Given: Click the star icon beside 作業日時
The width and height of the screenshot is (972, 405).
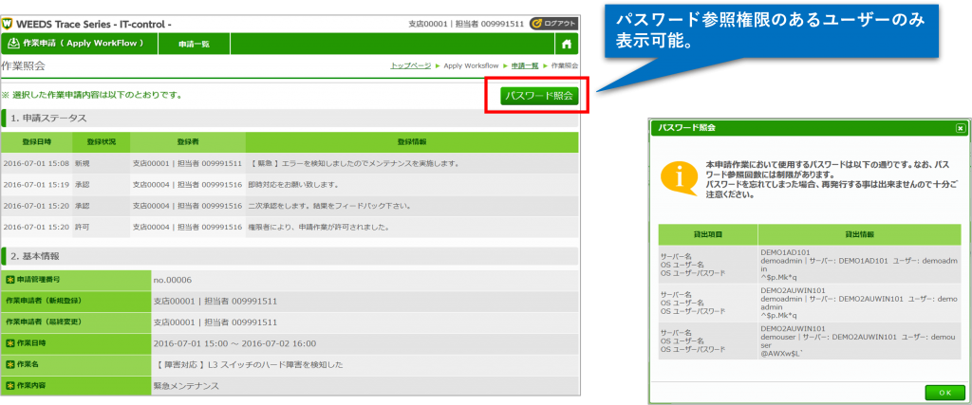Looking at the screenshot, I should [10, 342].
